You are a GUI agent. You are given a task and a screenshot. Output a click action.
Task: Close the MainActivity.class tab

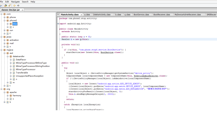click(x=81, y=15)
